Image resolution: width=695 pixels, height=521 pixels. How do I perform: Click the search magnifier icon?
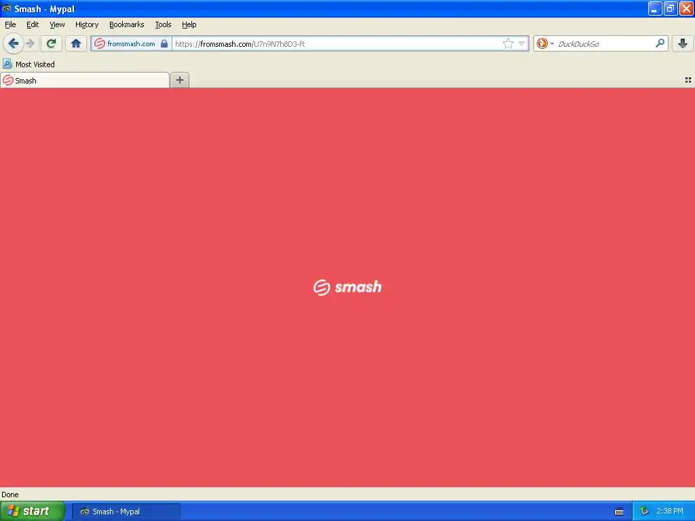tap(660, 43)
